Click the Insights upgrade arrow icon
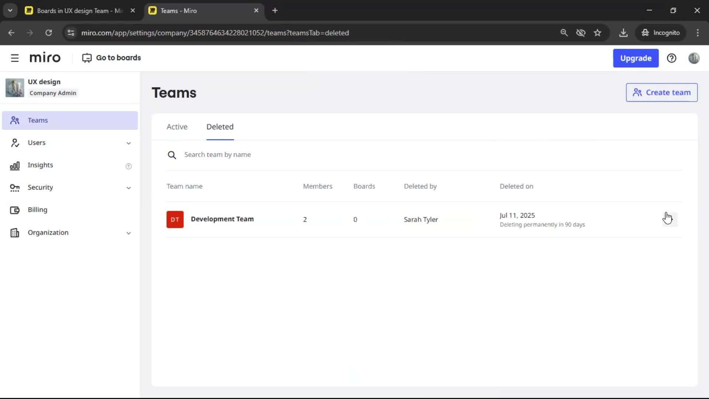The height and width of the screenshot is (399, 709). (x=129, y=166)
